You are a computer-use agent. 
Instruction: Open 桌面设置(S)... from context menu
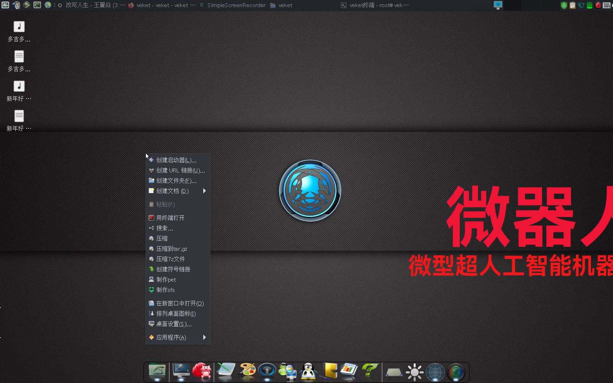[178, 324]
